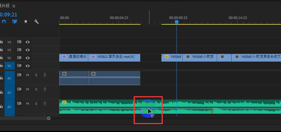Toggle Linked Selection icon
281x132 pixels.
pyautogui.click(x=15, y=21)
